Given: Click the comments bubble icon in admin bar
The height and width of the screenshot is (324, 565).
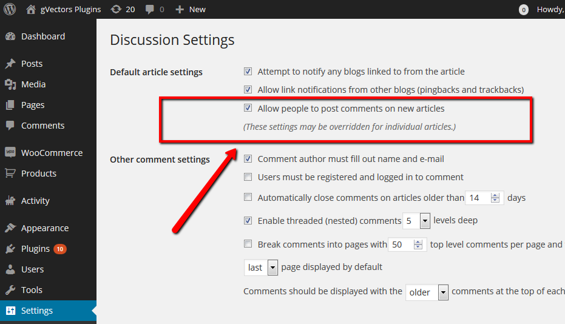Looking at the screenshot, I should coord(150,9).
